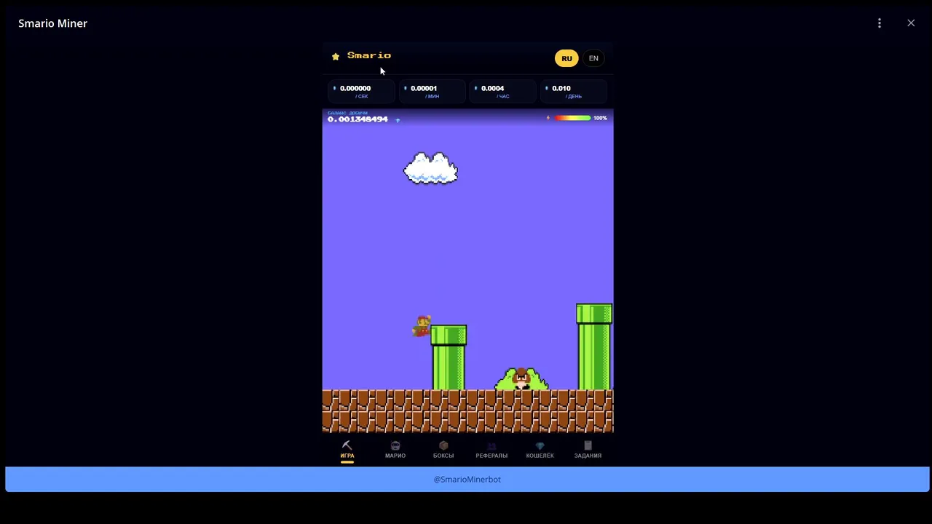Image resolution: width=932 pixels, height=524 pixels.
Task: Open the three-dot options menu
Action: [x=880, y=23]
